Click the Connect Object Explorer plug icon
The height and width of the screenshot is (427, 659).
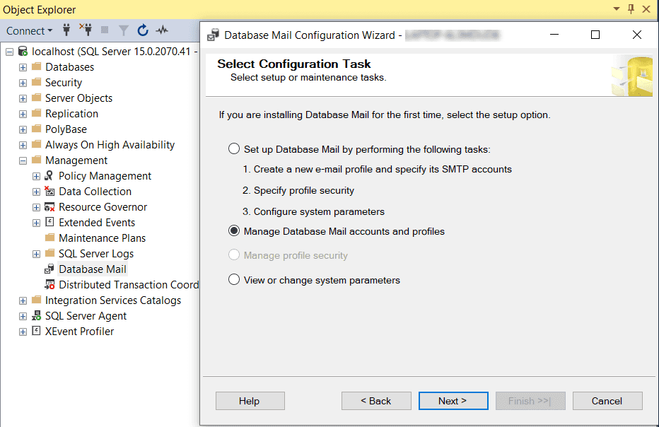67,30
